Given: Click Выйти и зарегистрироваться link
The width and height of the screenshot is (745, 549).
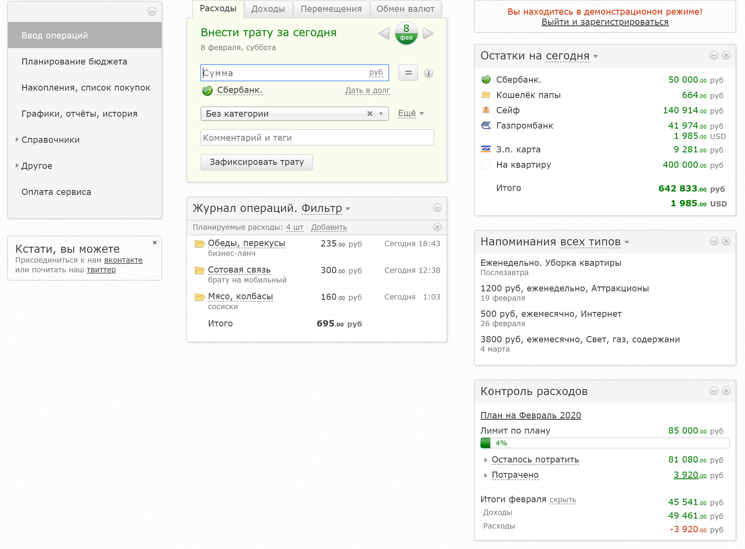Looking at the screenshot, I should (605, 22).
